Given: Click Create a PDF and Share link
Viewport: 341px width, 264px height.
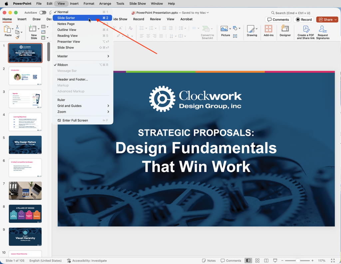Looking at the screenshot, I should click(x=306, y=32).
